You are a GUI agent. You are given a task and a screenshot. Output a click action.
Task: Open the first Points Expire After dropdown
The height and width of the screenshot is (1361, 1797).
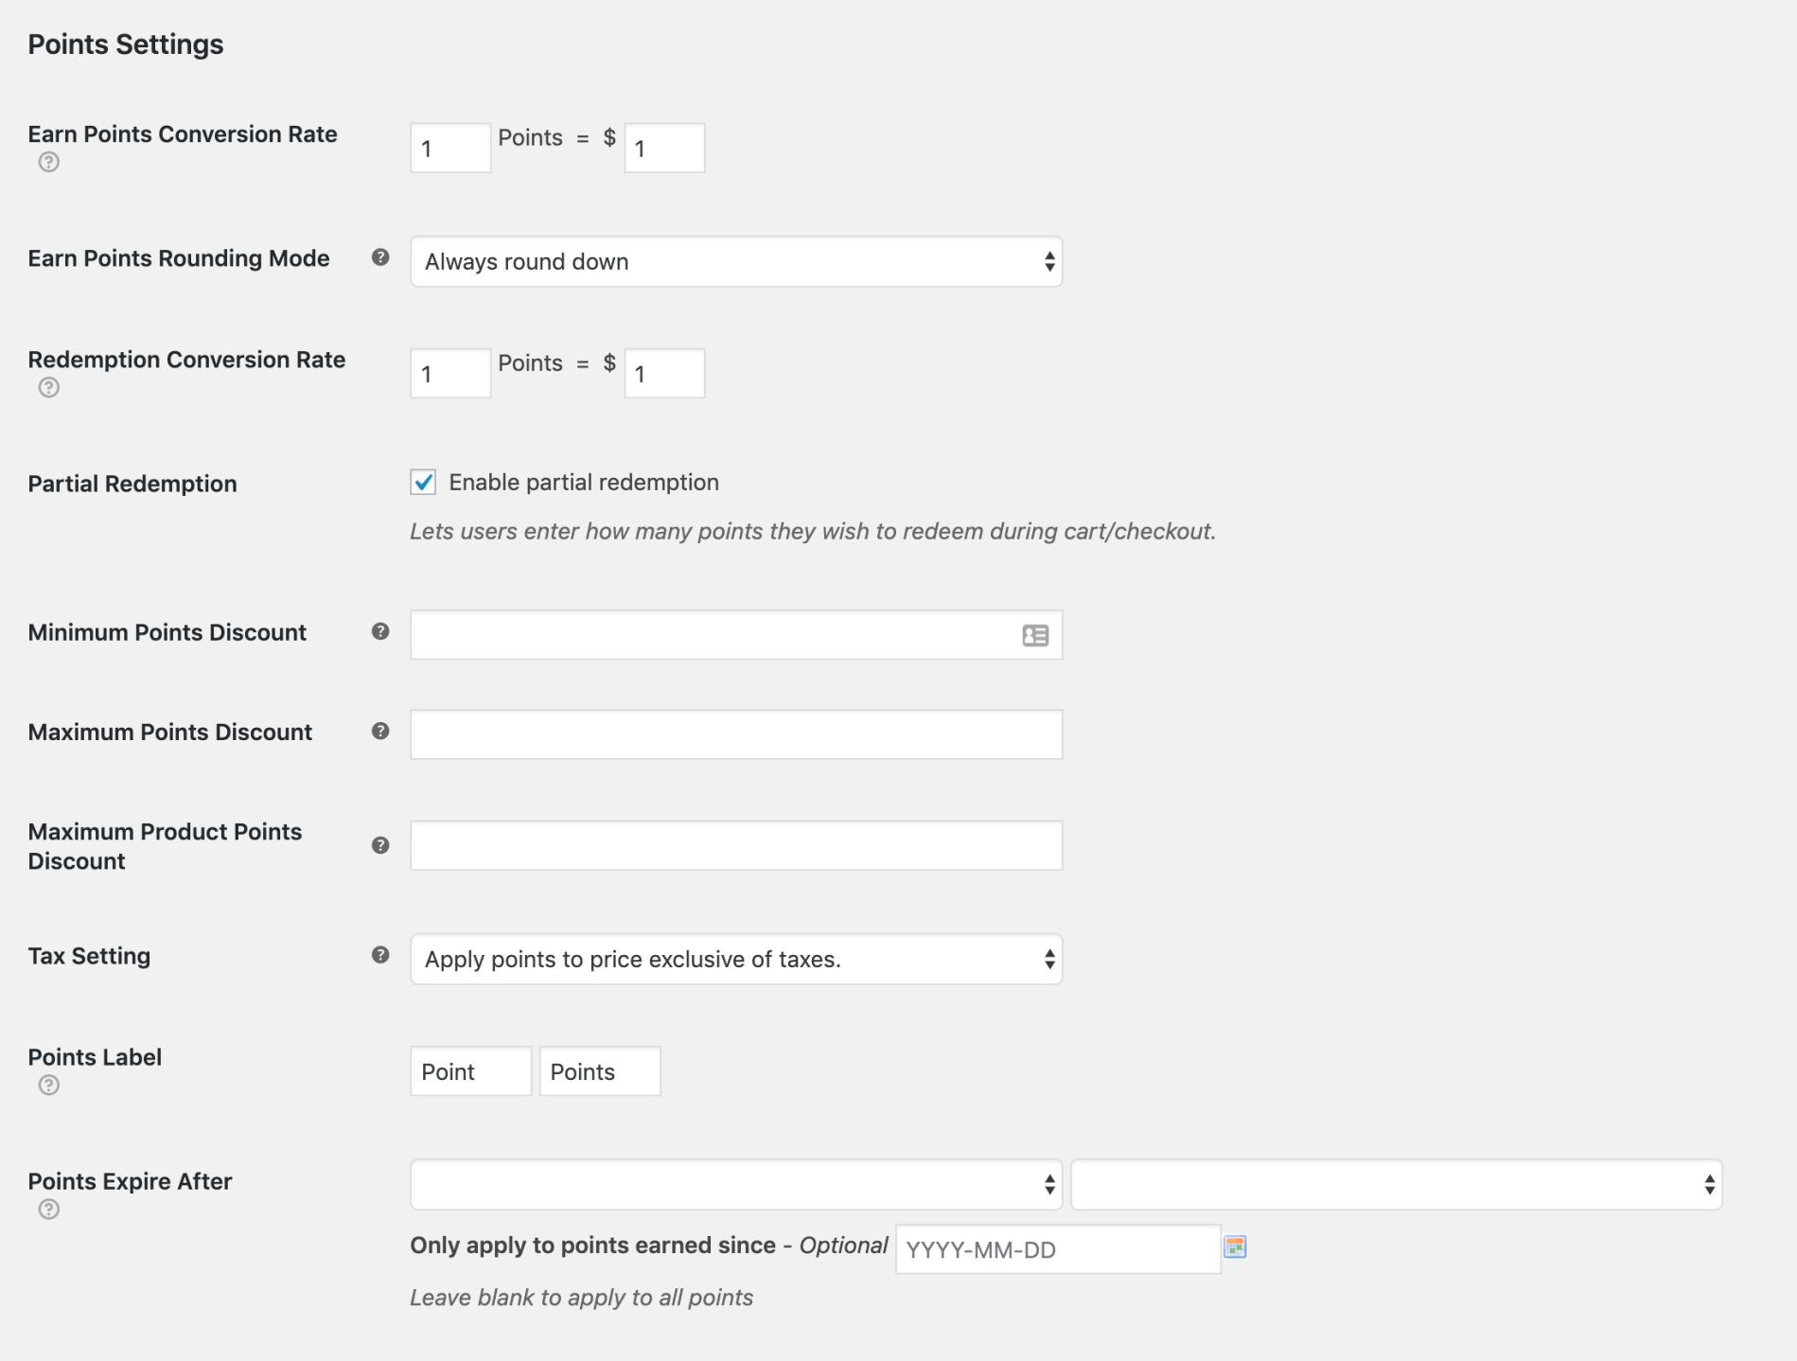tap(735, 1183)
